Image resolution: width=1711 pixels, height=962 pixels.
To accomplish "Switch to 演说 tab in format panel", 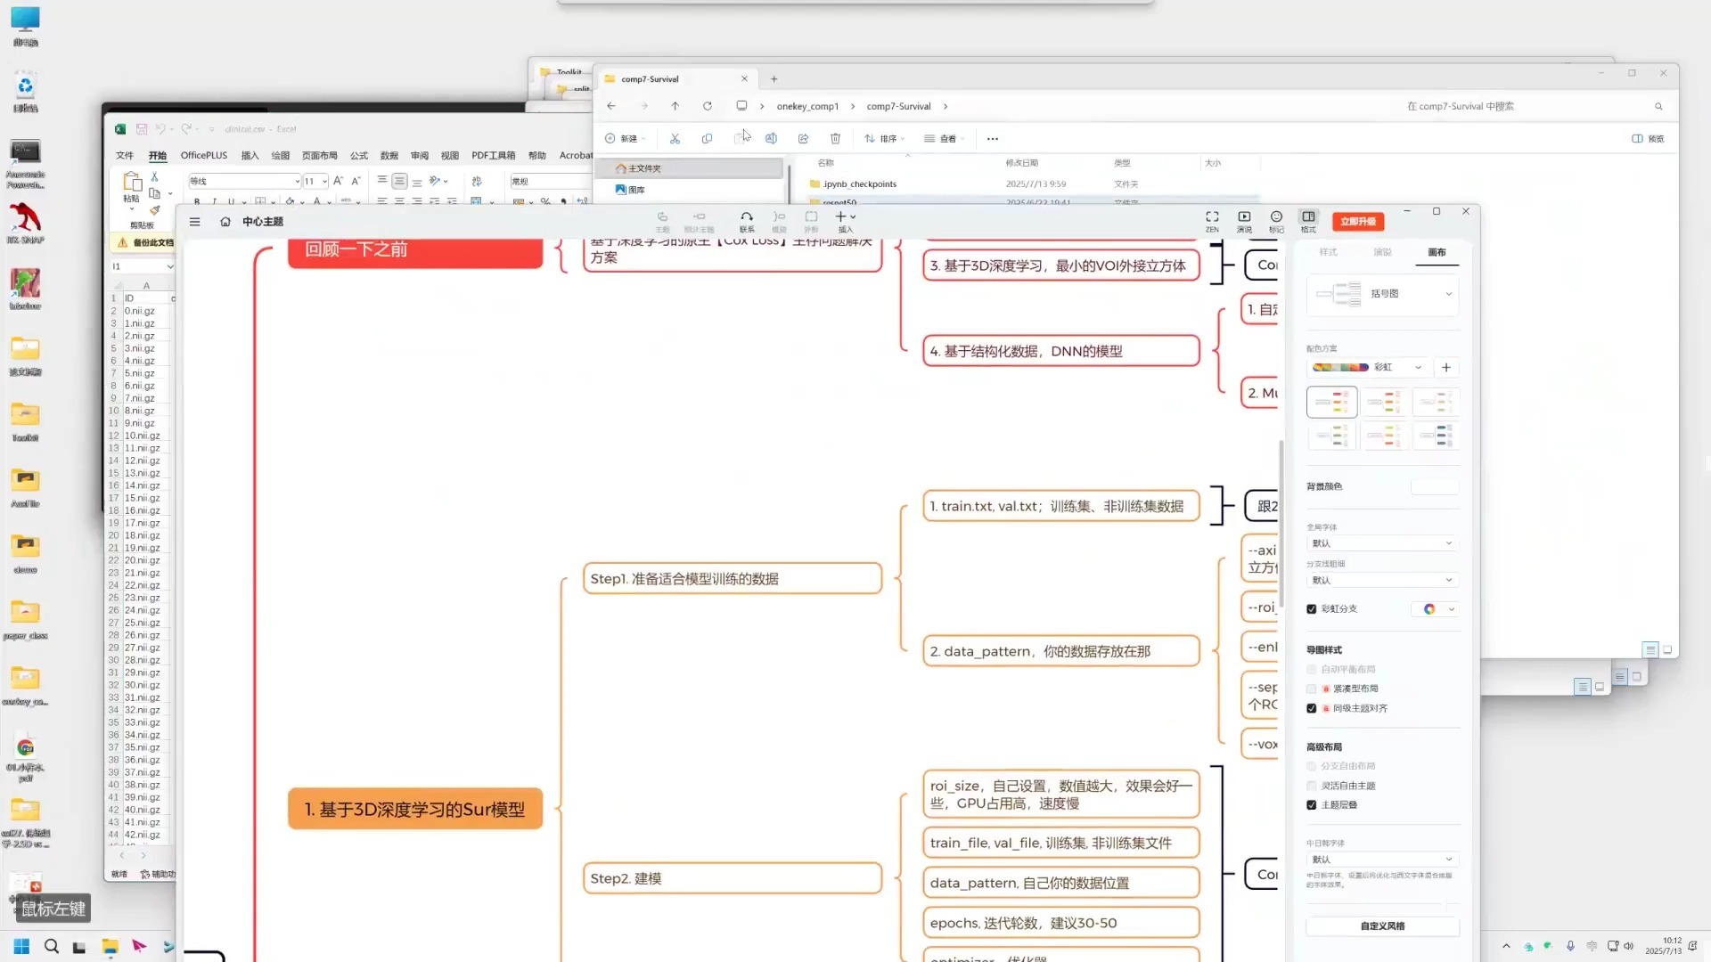I will 1382,252.
